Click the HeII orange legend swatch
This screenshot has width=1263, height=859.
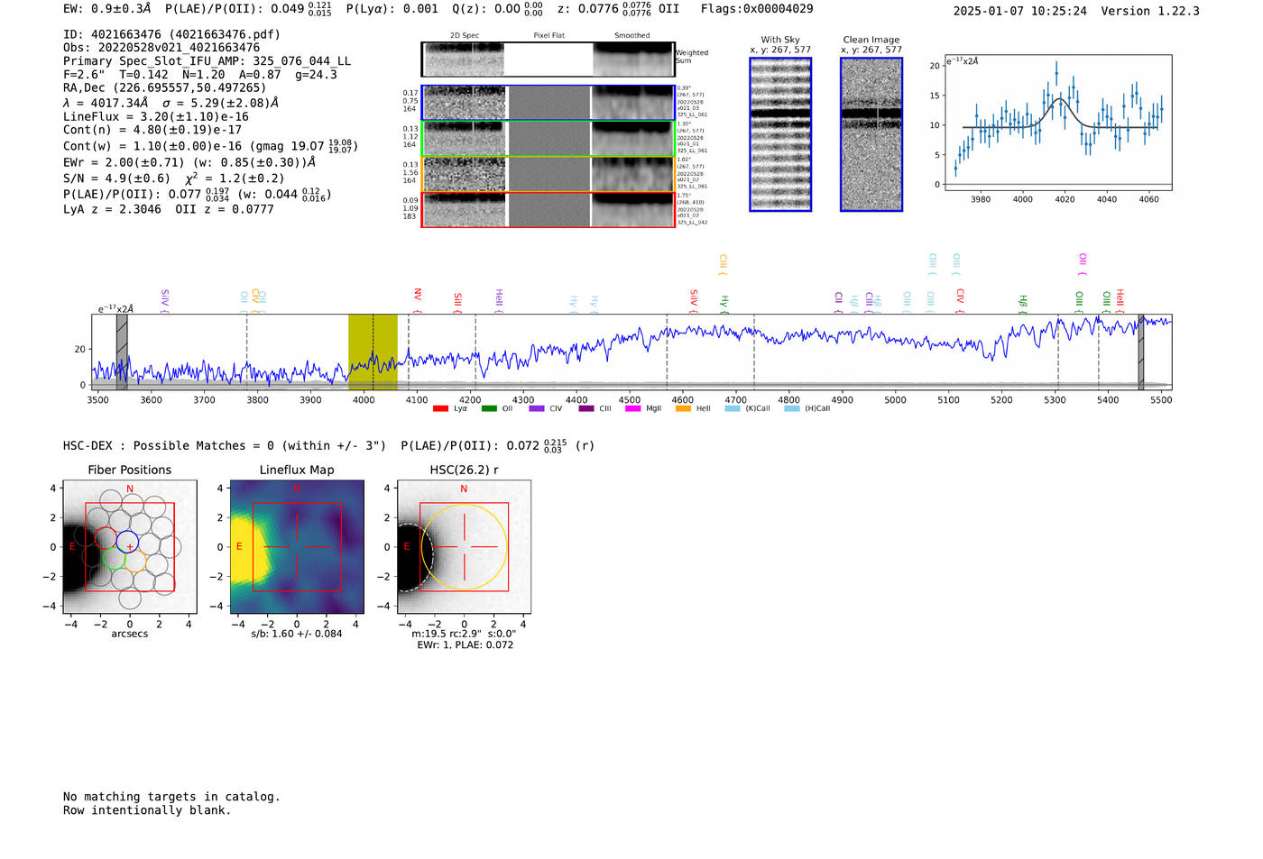pos(683,409)
